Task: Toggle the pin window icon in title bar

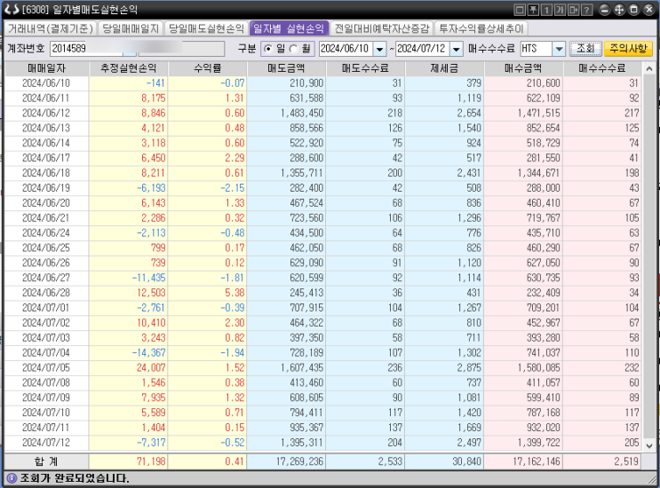Action: click(533, 10)
